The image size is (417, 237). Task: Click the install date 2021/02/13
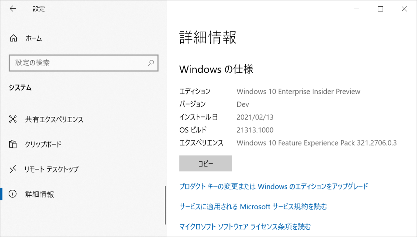click(x=255, y=117)
